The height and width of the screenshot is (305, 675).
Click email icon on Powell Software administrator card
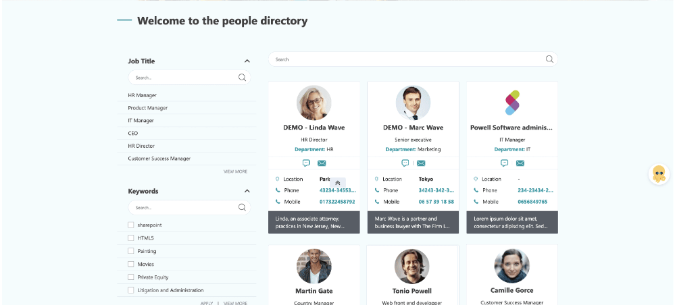(x=520, y=163)
